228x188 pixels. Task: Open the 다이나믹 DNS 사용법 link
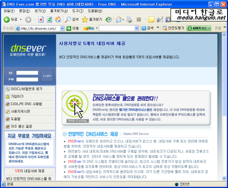26,104
